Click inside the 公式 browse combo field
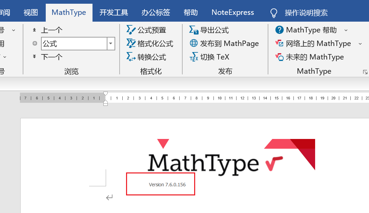Image resolution: width=369 pixels, height=213 pixels. (74, 44)
